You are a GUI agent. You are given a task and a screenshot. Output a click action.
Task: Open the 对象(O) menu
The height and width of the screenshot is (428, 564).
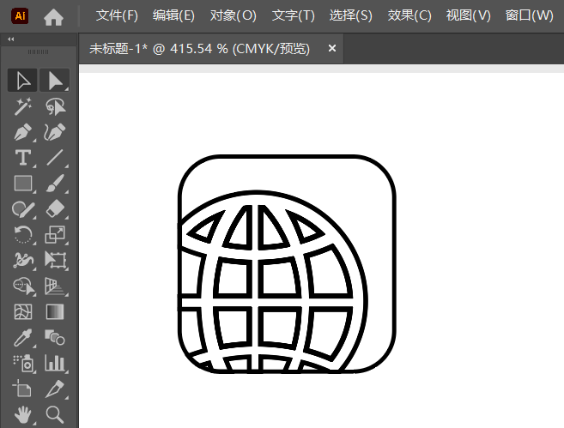tap(233, 15)
